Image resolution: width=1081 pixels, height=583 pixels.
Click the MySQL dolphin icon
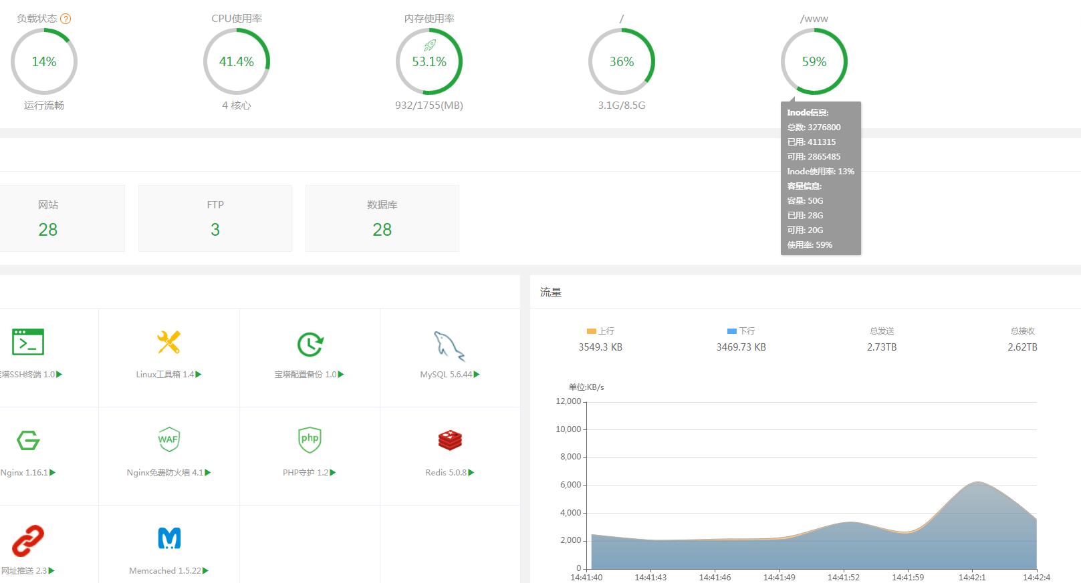tap(449, 346)
